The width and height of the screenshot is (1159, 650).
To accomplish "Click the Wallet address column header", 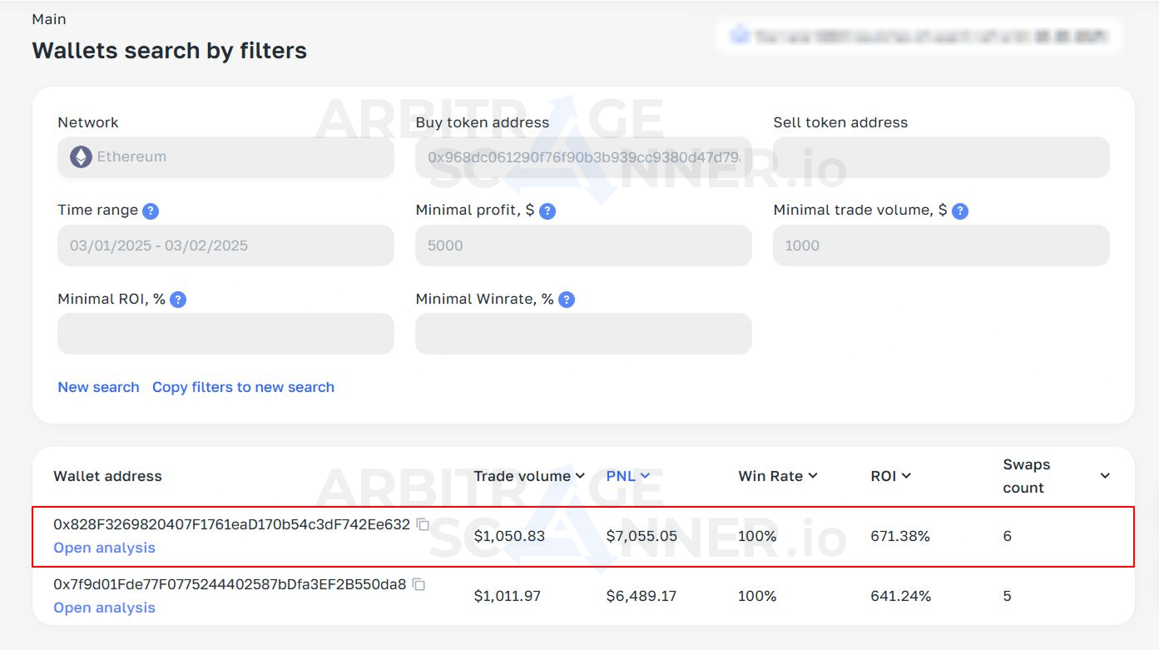I will tap(107, 476).
